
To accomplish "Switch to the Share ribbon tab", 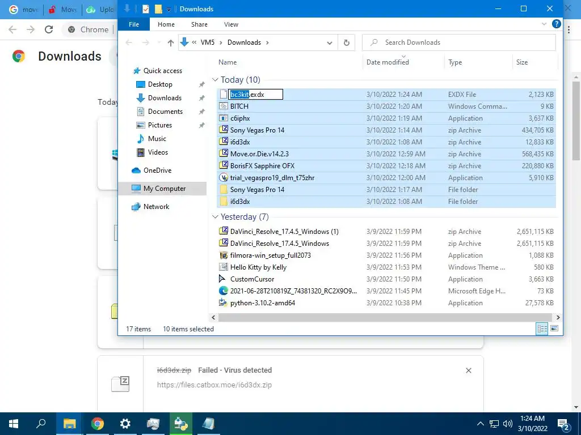I will [x=199, y=24].
